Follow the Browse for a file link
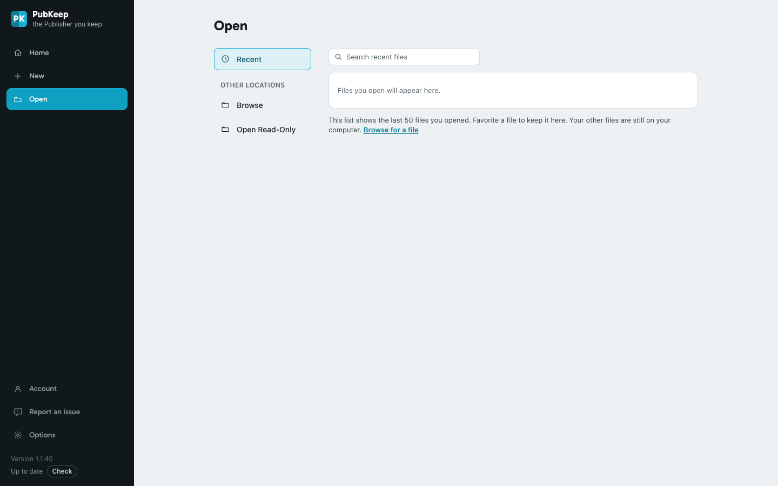This screenshot has width=778, height=486. (x=391, y=130)
